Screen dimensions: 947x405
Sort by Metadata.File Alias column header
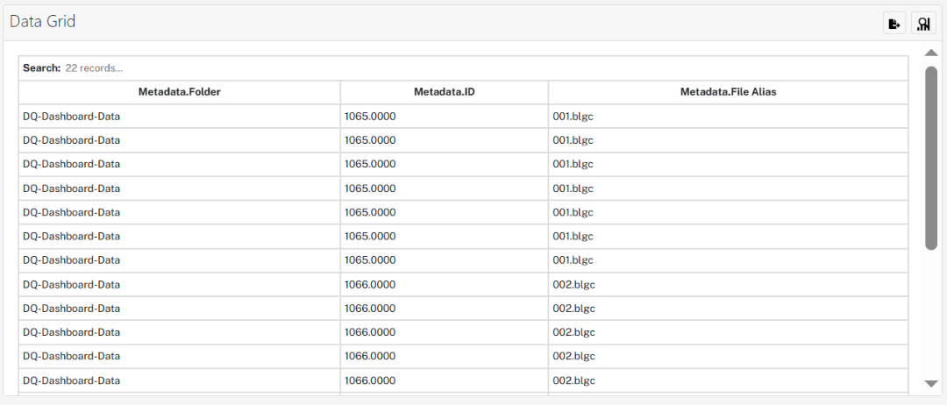728,92
